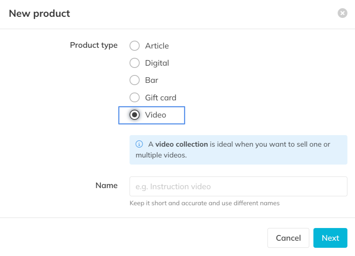Click the Bar label text
Image resolution: width=355 pixels, height=256 pixels.
pyautogui.click(x=152, y=80)
